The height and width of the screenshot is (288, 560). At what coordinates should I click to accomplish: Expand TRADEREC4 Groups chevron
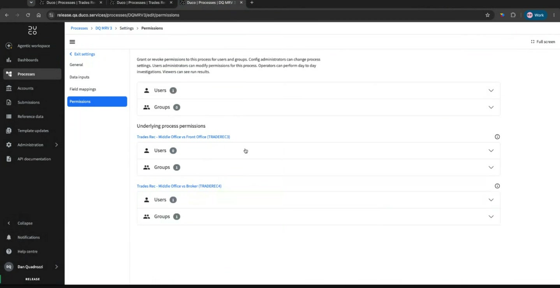491,217
